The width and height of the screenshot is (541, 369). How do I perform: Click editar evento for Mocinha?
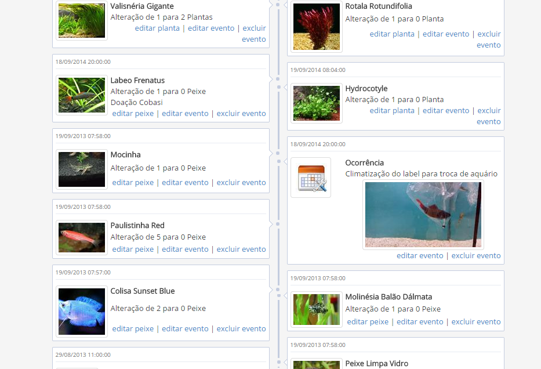click(186, 183)
